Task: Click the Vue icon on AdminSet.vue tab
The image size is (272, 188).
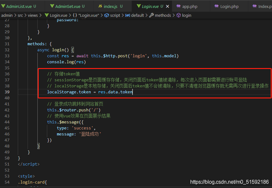Action: coord(52,6)
